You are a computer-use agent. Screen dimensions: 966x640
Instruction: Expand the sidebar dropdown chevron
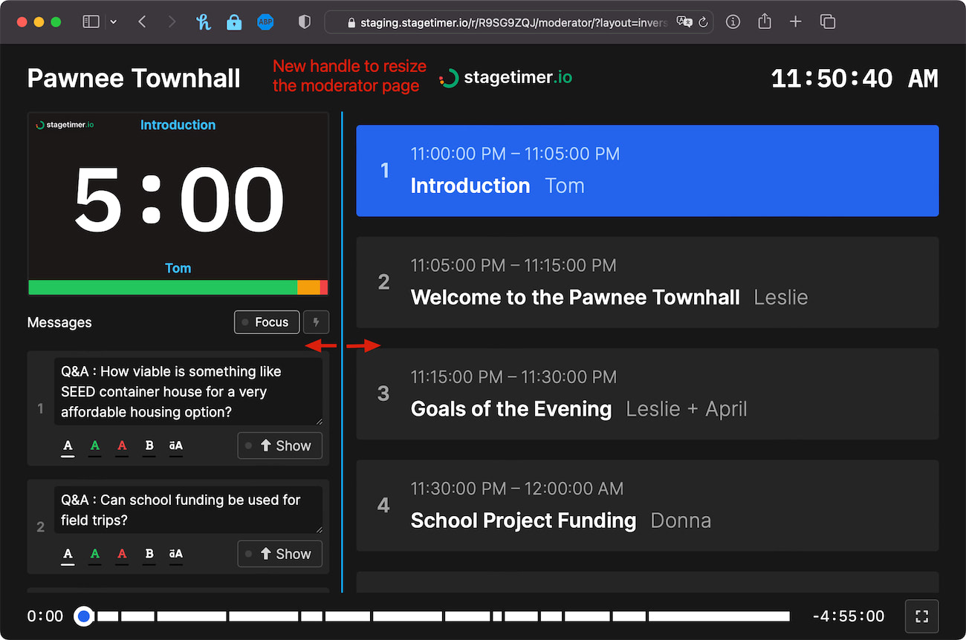tap(114, 22)
